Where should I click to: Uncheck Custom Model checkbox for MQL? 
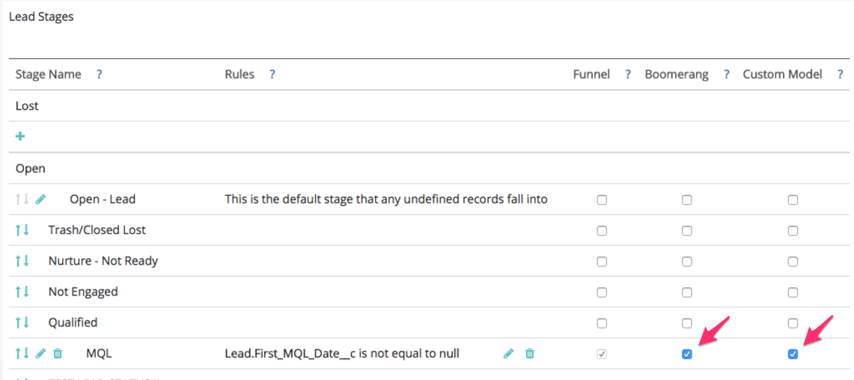793,355
